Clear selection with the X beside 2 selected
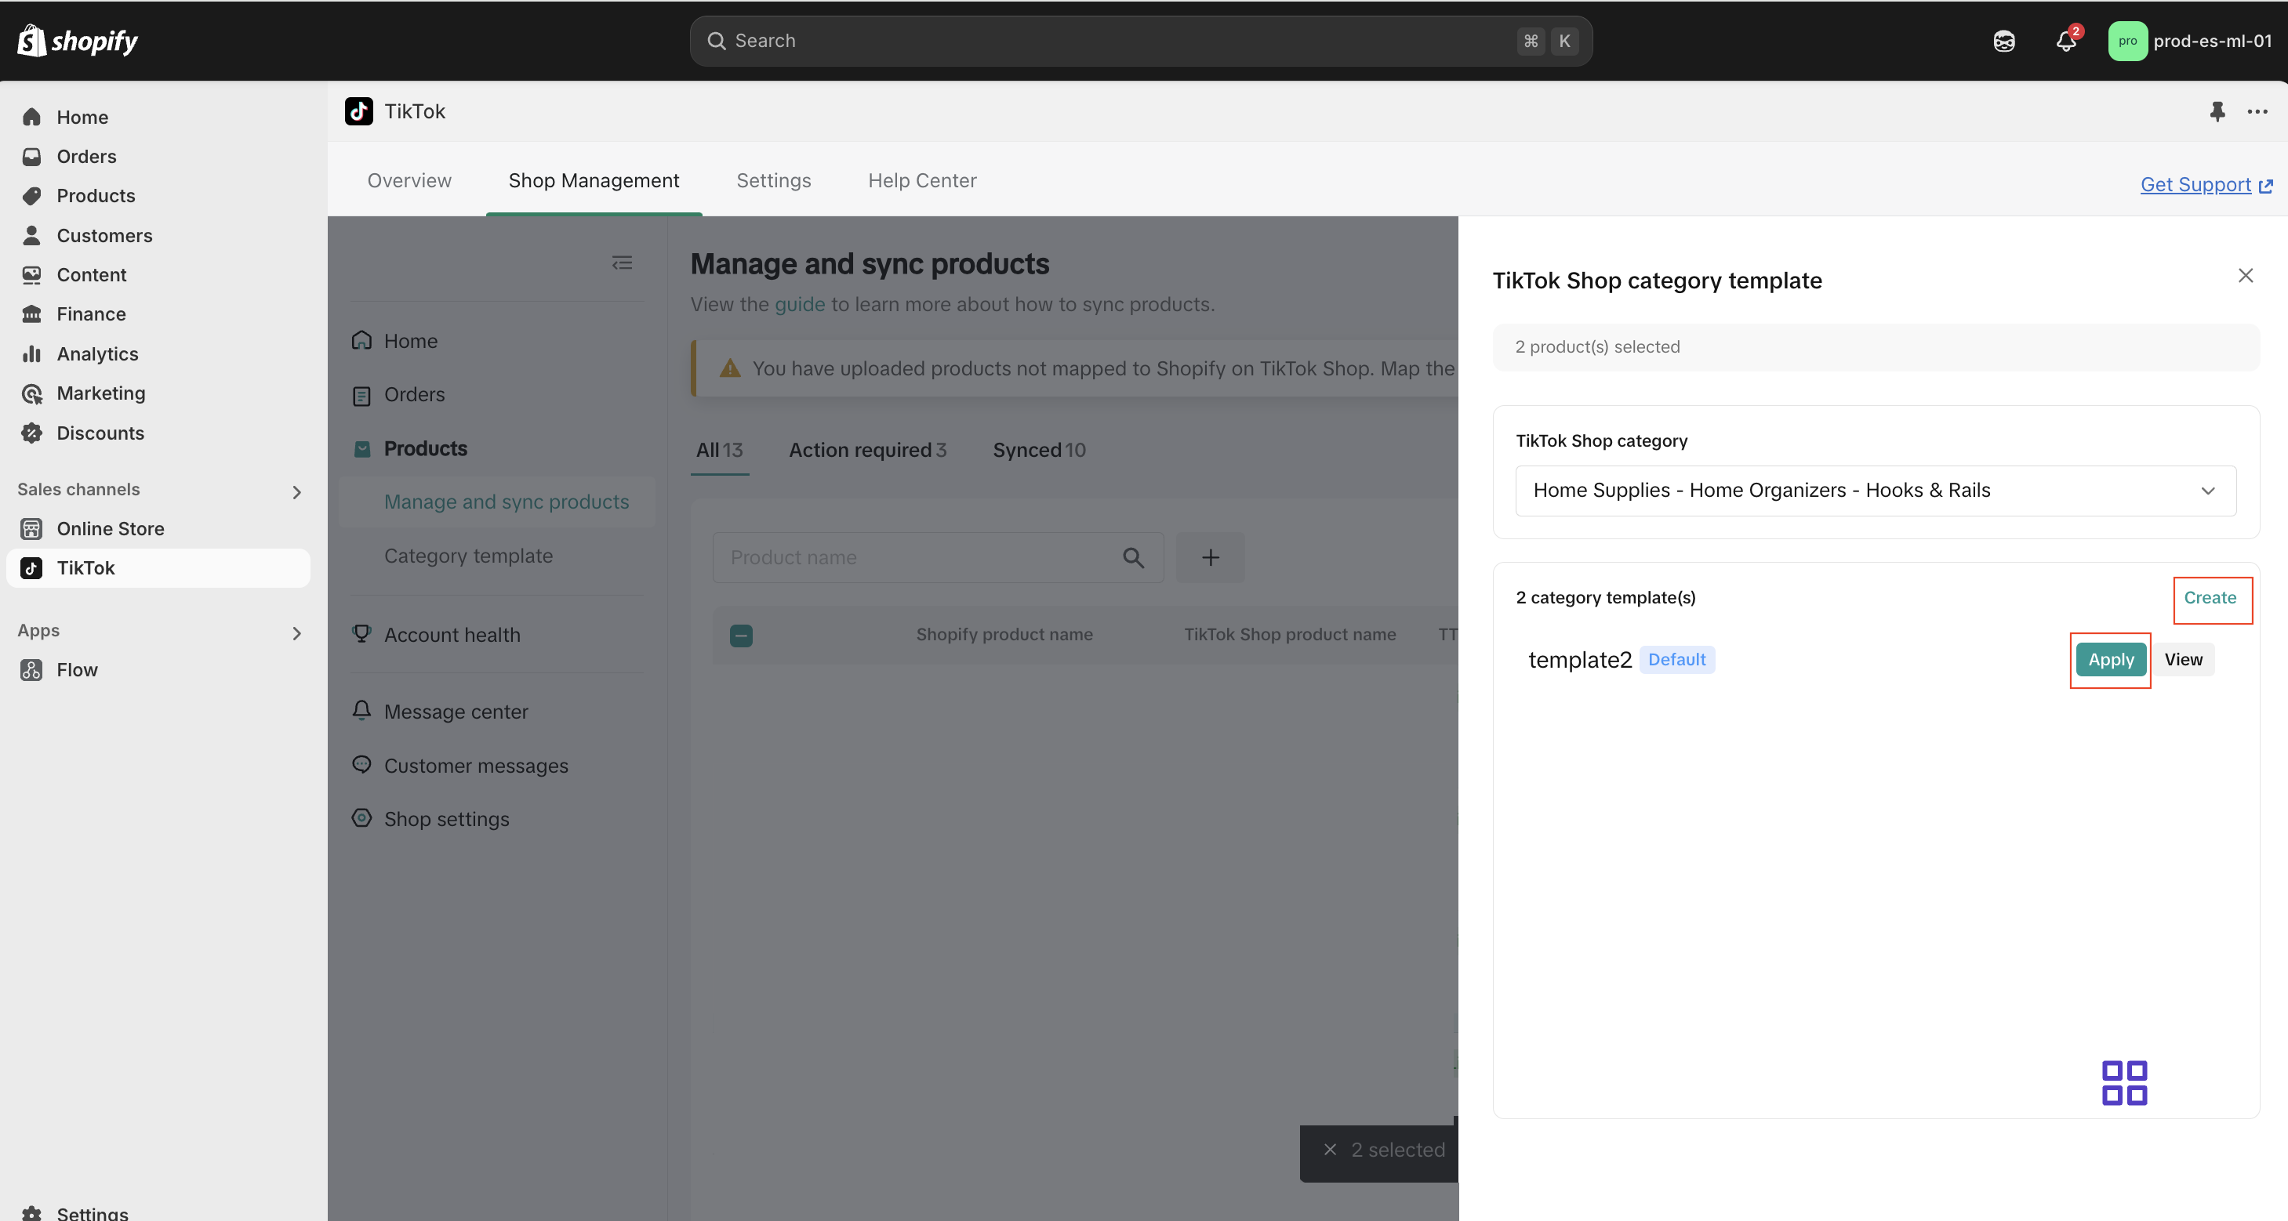 click(1330, 1150)
